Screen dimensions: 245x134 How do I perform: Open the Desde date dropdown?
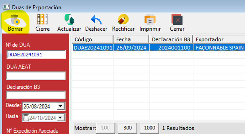pos(60,106)
